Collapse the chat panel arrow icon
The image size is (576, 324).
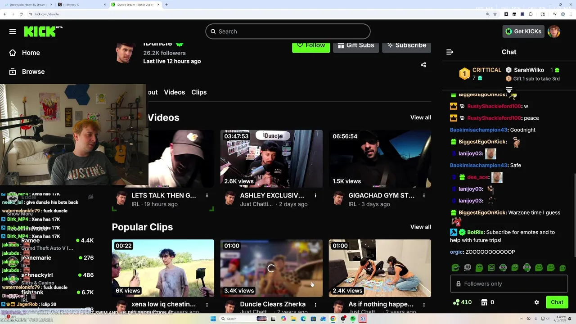(450, 52)
